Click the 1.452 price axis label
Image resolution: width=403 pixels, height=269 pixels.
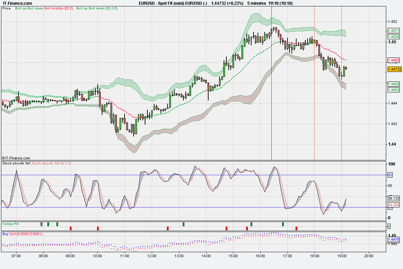[393, 22]
